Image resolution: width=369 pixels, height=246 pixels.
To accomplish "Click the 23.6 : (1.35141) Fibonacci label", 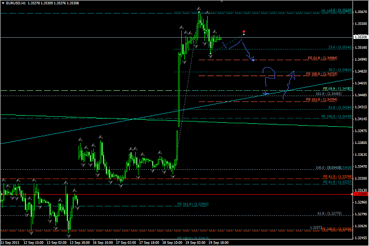I will [340, 47].
